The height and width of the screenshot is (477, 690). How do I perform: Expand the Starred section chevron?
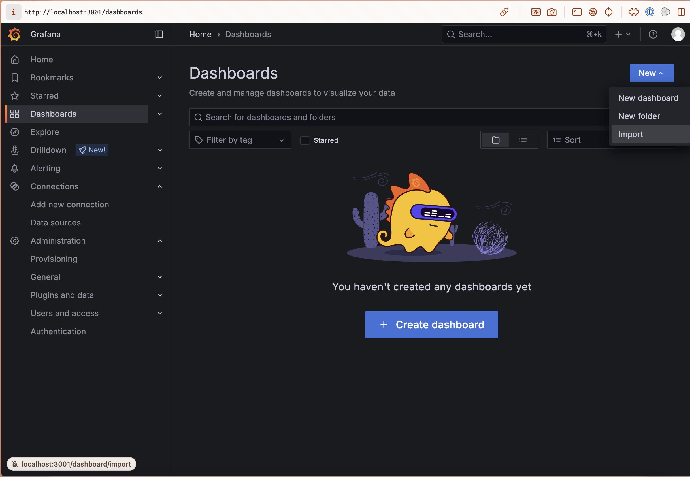pyautogui.click(x=159, y=96)
